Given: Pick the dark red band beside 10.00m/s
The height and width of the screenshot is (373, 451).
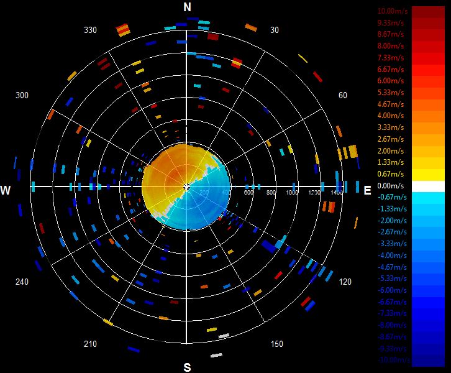Looking at the screenshot, I should [x=428, y=12].
